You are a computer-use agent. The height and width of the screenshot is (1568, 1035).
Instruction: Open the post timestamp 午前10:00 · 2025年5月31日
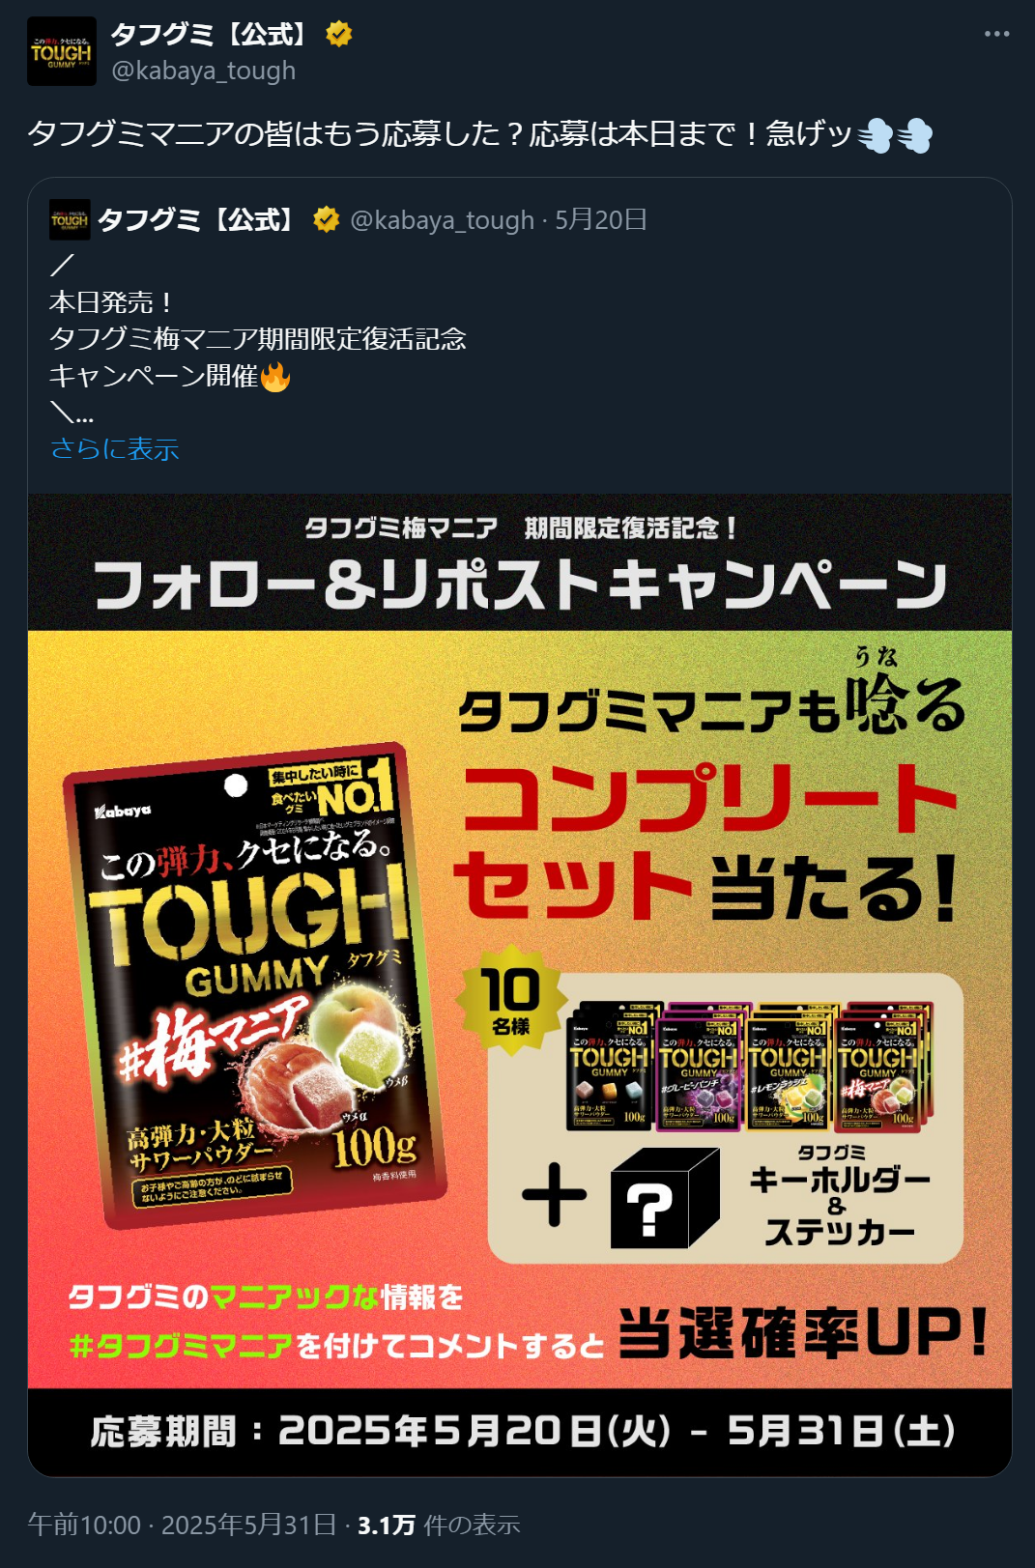click(x=182, y=1525)
